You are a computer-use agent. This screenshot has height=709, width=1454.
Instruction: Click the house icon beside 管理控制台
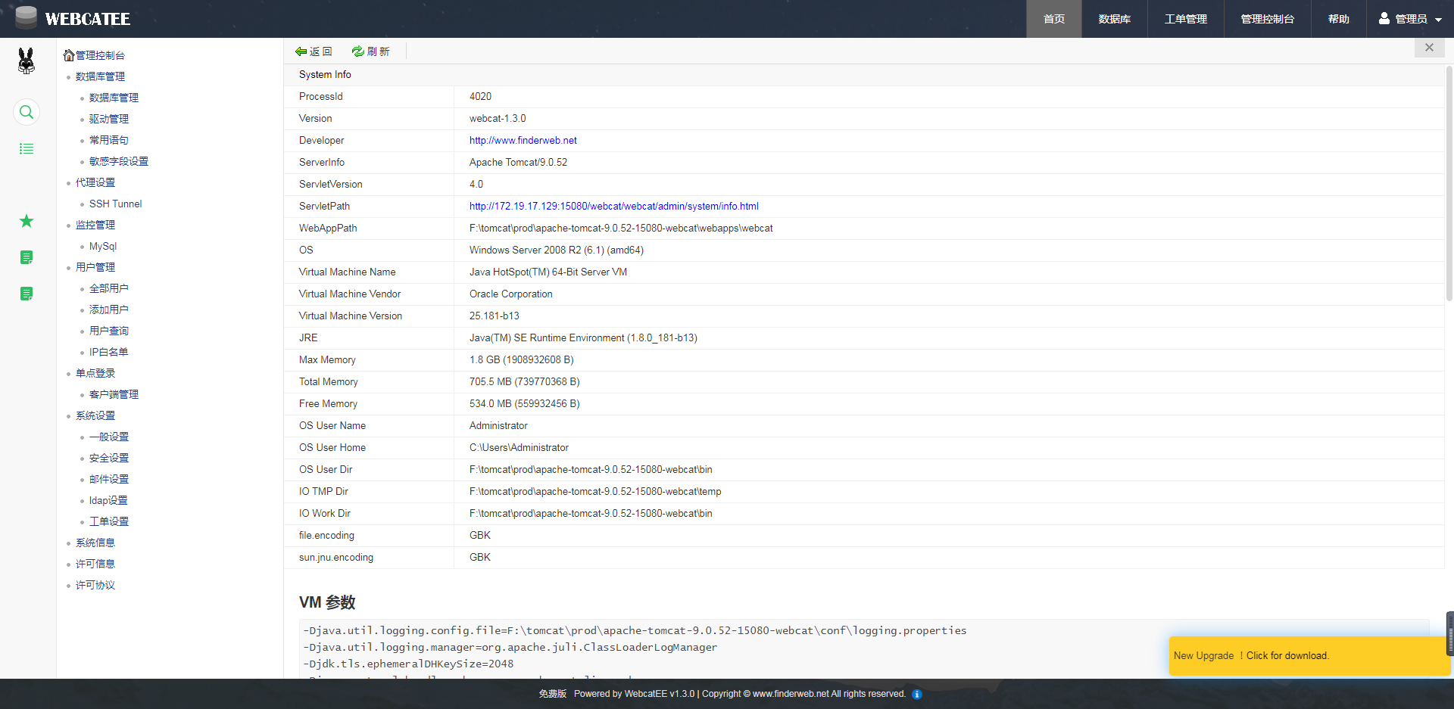[x=69, y=55]
